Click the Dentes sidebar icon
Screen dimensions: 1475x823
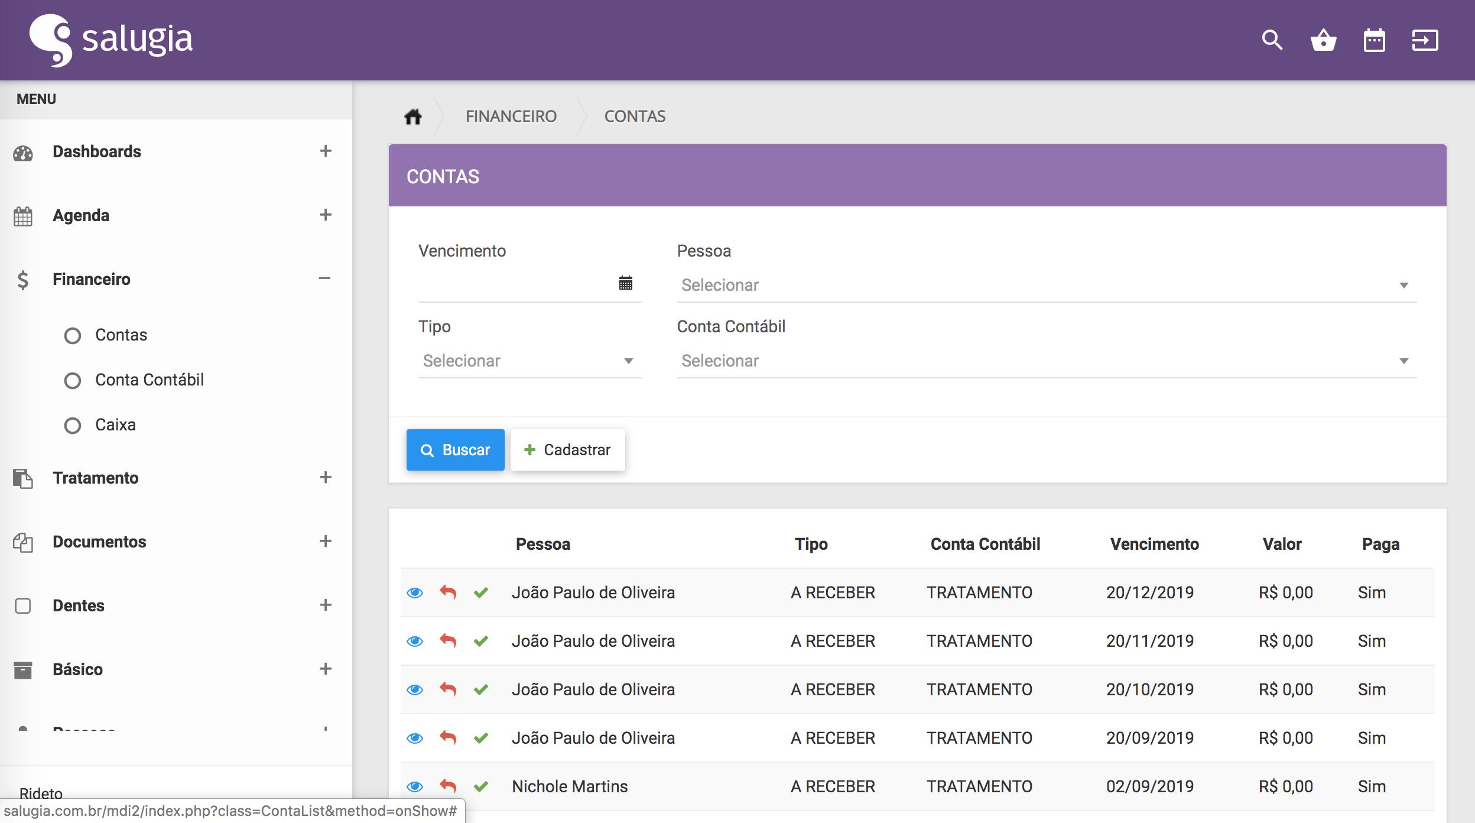tap(23, 606)
